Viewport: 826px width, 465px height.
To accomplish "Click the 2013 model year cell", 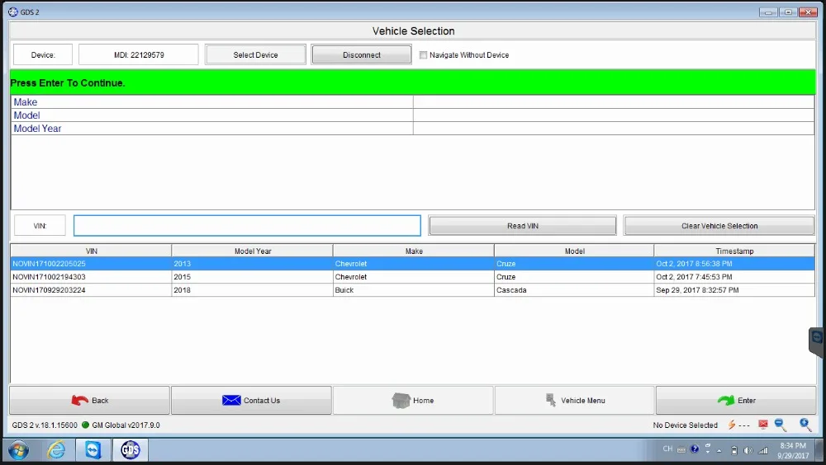I will click(x=252, y=264).
